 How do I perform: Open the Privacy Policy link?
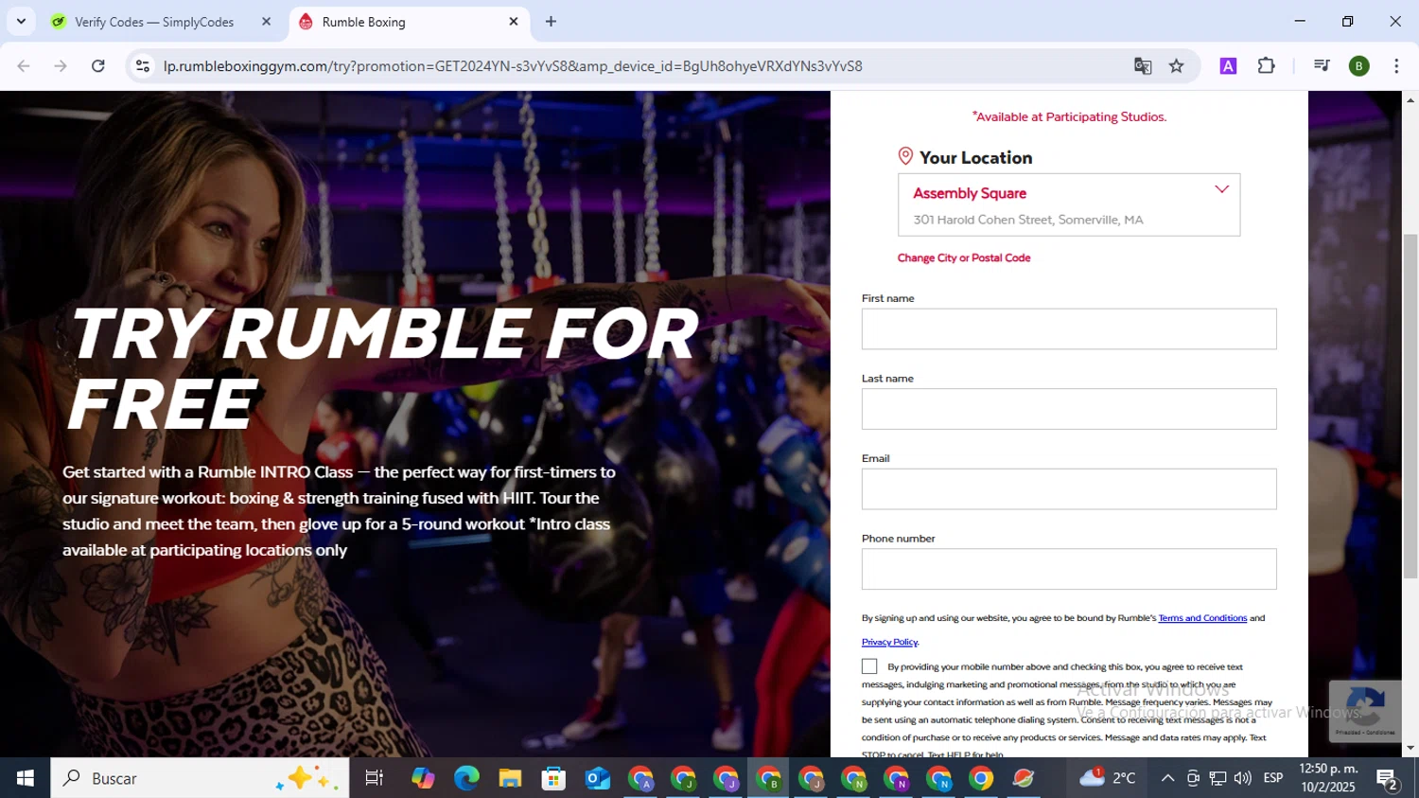(x=889, y=642)
